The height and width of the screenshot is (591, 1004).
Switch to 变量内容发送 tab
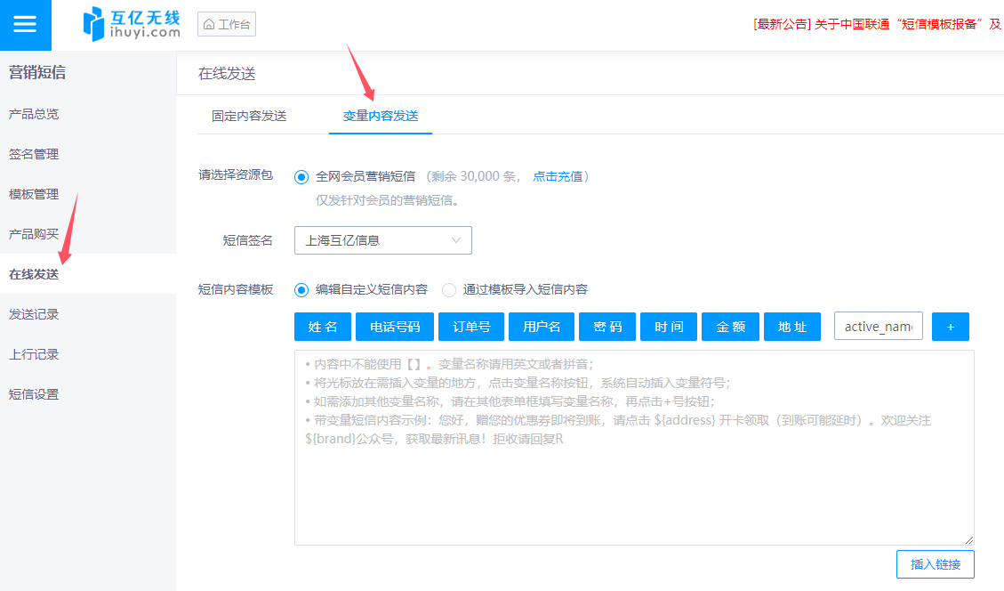(381, 116)
